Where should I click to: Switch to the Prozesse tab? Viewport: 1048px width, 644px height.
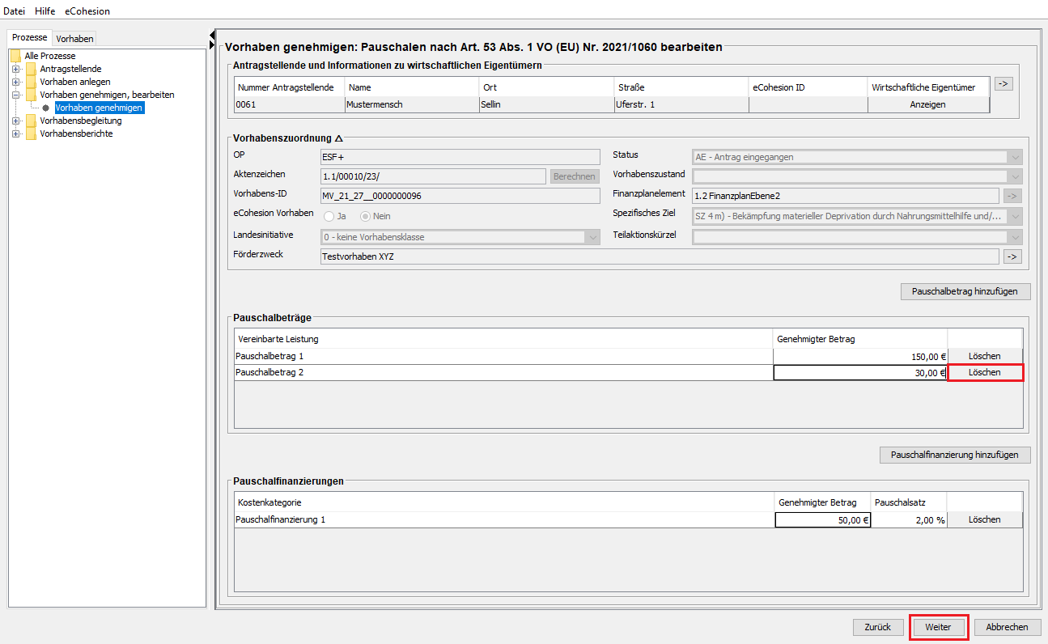click(x=30, y=38)
